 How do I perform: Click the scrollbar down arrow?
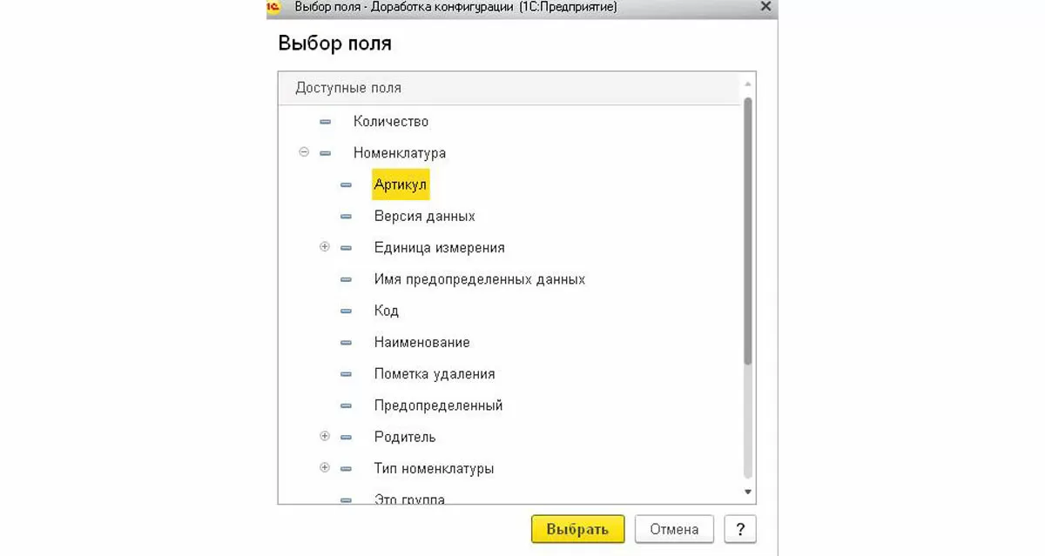point(747,492)
